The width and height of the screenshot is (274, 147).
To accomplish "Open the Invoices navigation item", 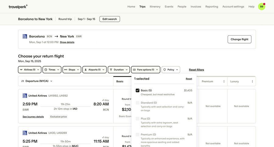I will (196, 6).
